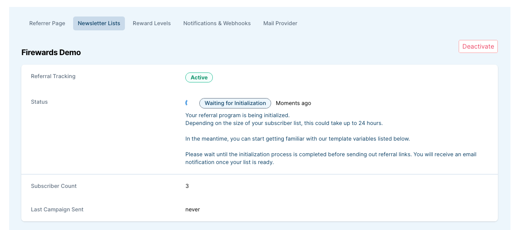Click the line mentioning up to 24 hours
Image resolution: width=517 pixels, height=230 pixels.
[284, 123]
